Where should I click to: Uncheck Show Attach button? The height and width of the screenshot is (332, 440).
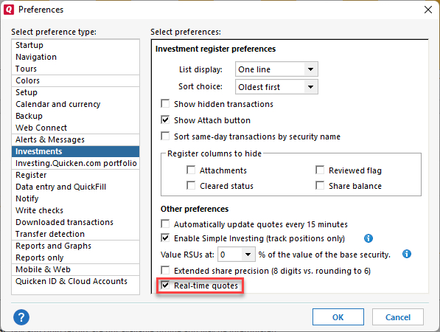[165, 120]
